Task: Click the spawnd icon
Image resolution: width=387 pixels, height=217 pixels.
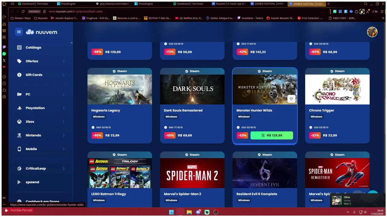Action: [19, 182]
